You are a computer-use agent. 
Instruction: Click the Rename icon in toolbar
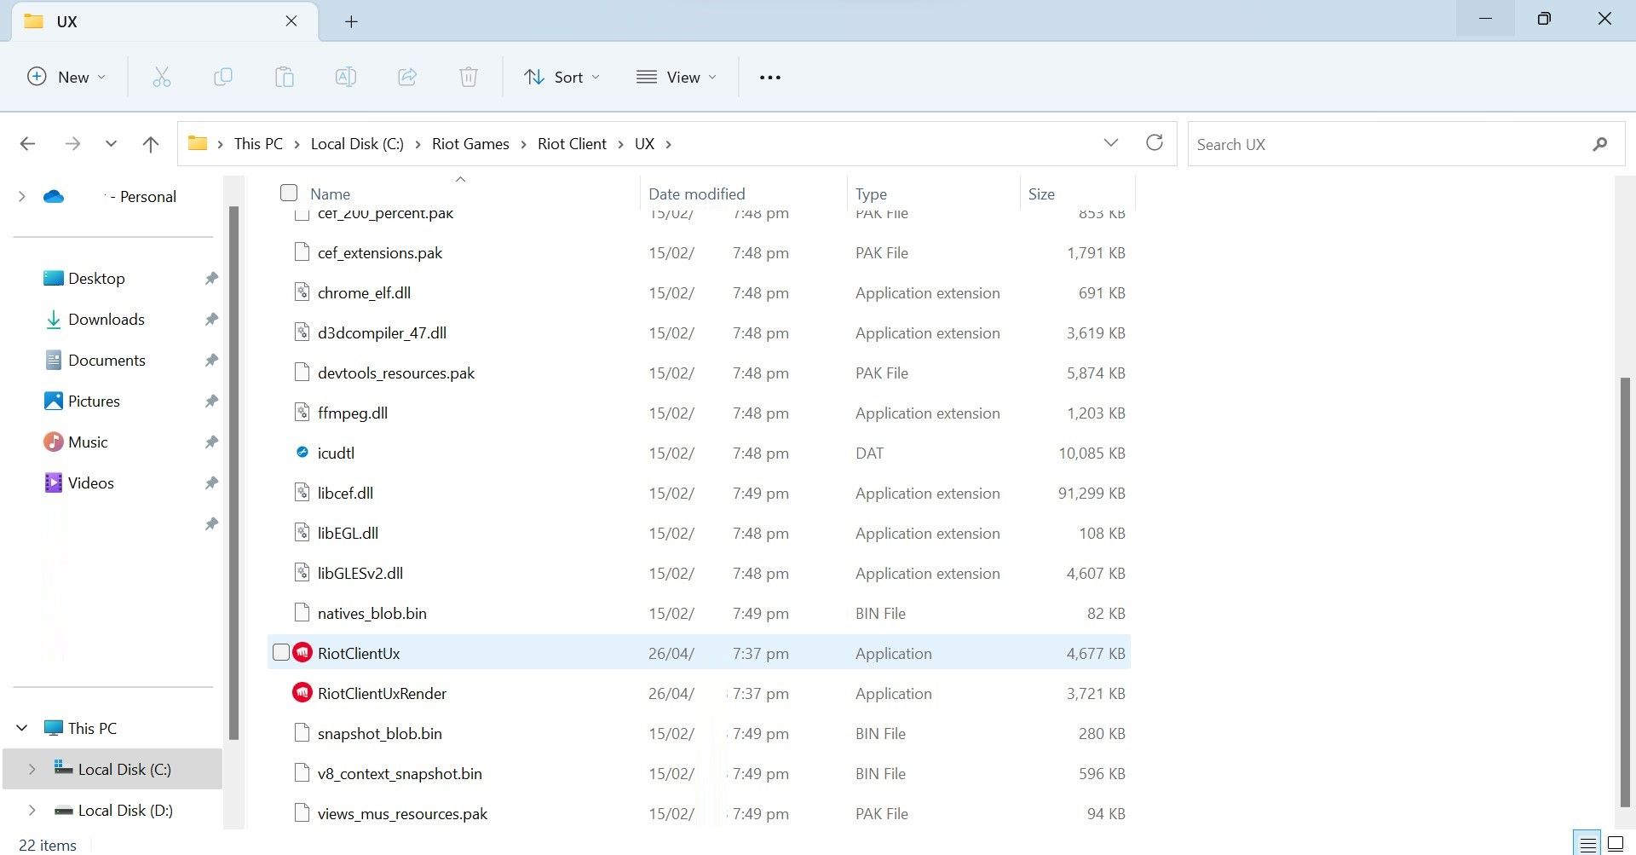[x=346, y=78]
